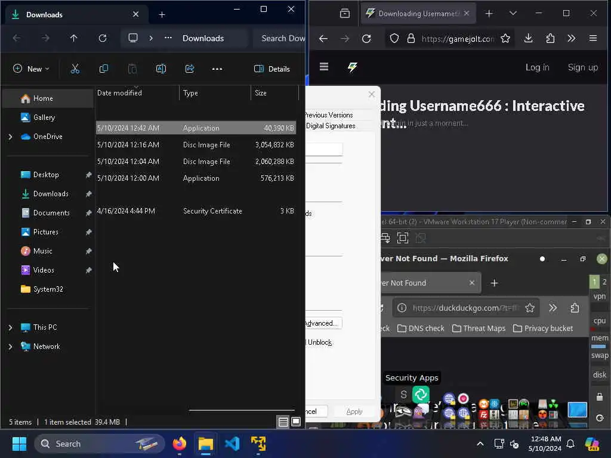
Task: Expand the breadcrumb chevron before Downloads
Action: point(151,38)
